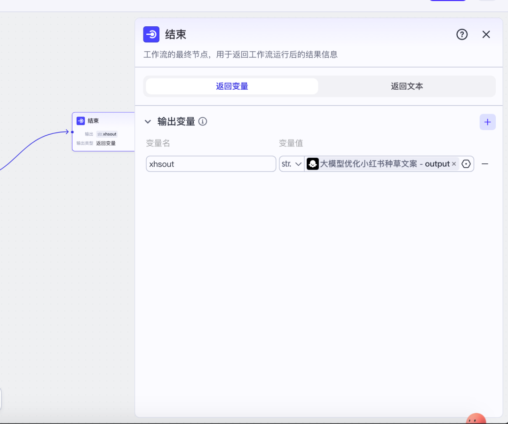
Task: Remove the referenced output variable tag
Action: [454, 164]
